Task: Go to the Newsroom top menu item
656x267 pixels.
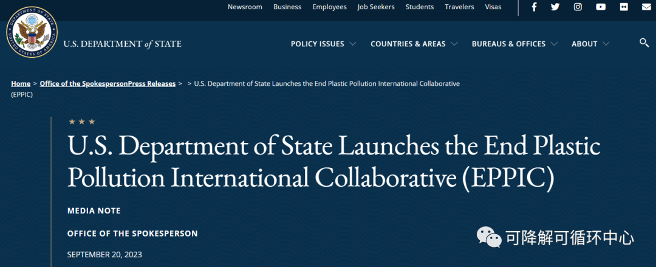Action: click(x=245, y=7)
